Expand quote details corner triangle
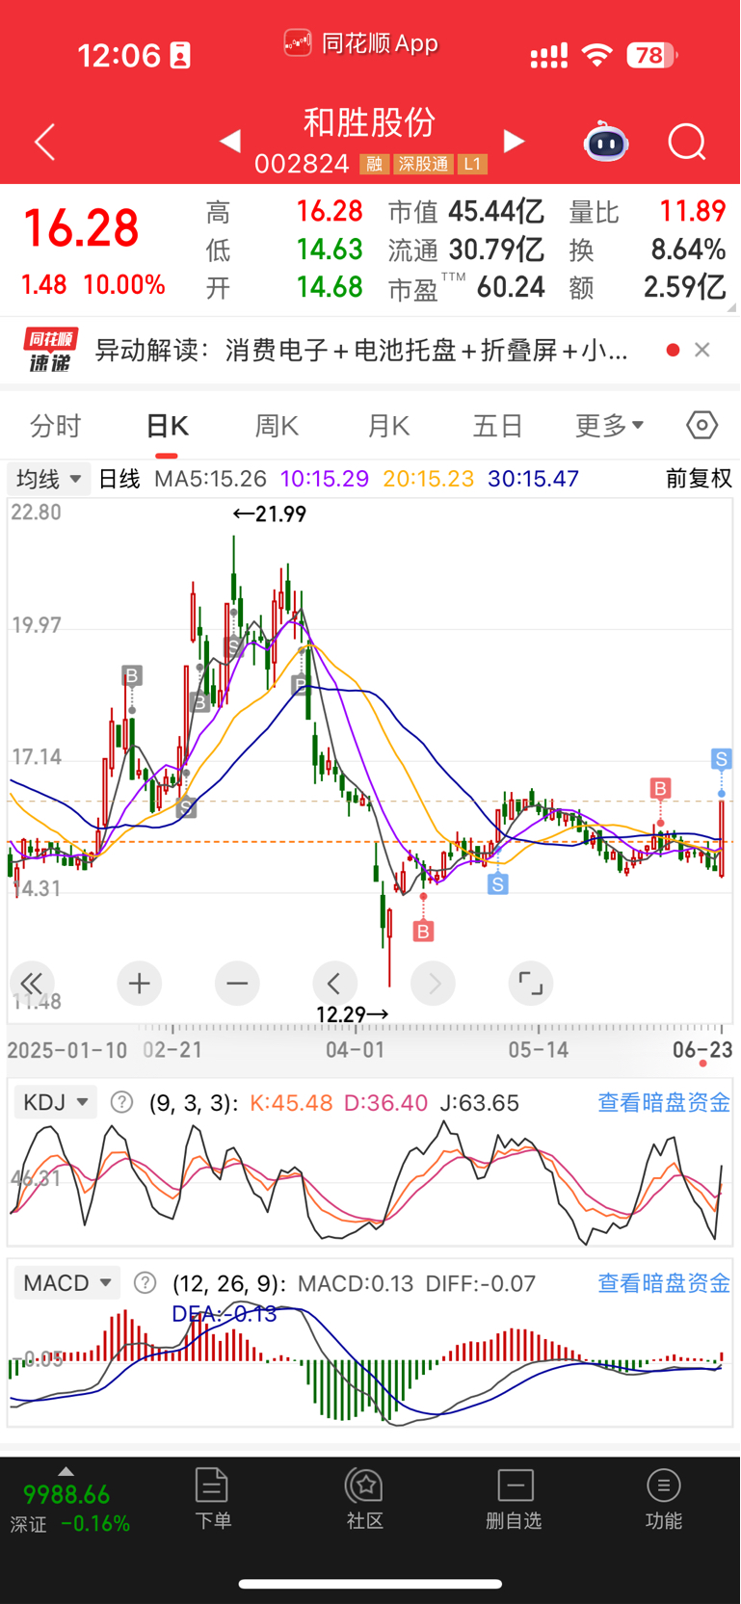741x1604 pixels. (x=731, y=307)
